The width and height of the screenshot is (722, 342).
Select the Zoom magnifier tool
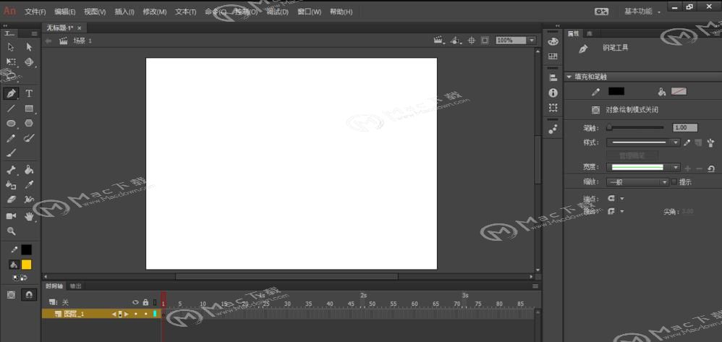11,231
